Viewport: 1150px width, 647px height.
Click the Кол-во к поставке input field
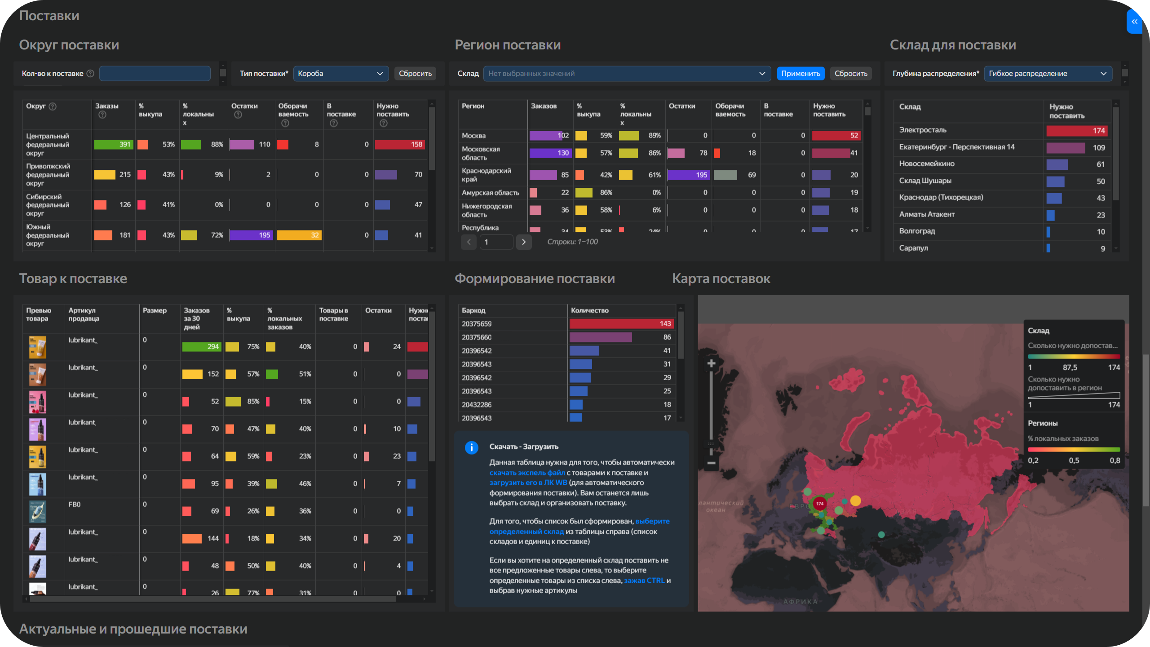coord(155,73)
